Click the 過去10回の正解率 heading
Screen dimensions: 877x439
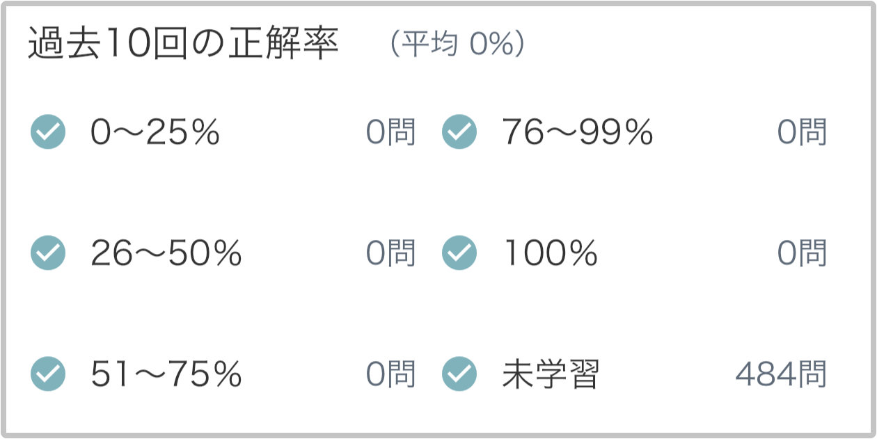pos(183,46)
